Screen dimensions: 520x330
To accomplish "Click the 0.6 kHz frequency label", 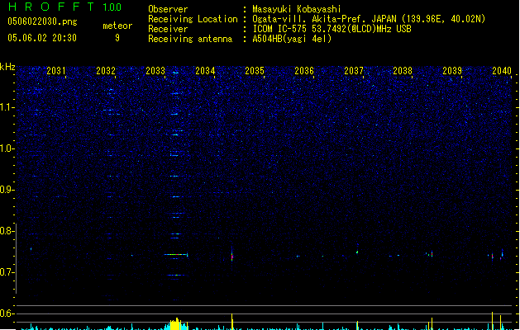I will pyautogui.click(x=7, y=313).
